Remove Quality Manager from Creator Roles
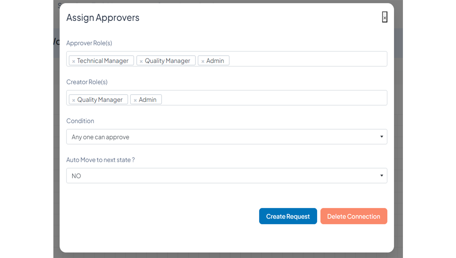 click(74, 100)
